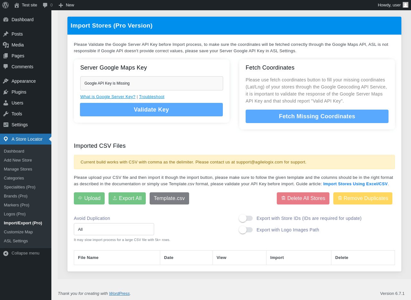
Task: Click the Delete column header
Action: click(x=363, y=258)
